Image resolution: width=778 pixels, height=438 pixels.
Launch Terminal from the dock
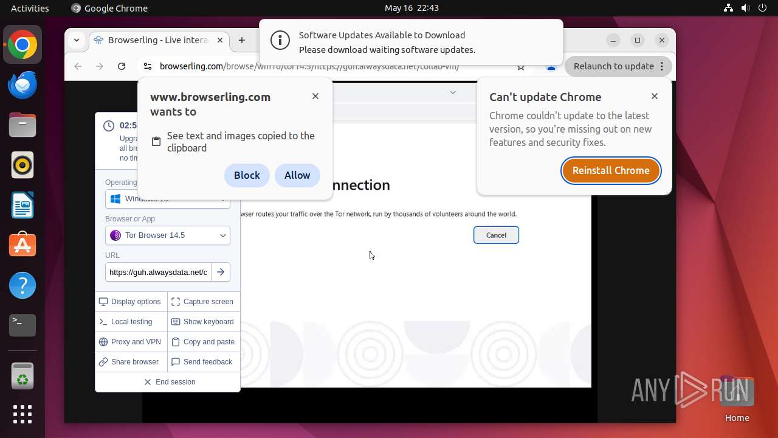[x=22, y=325]
